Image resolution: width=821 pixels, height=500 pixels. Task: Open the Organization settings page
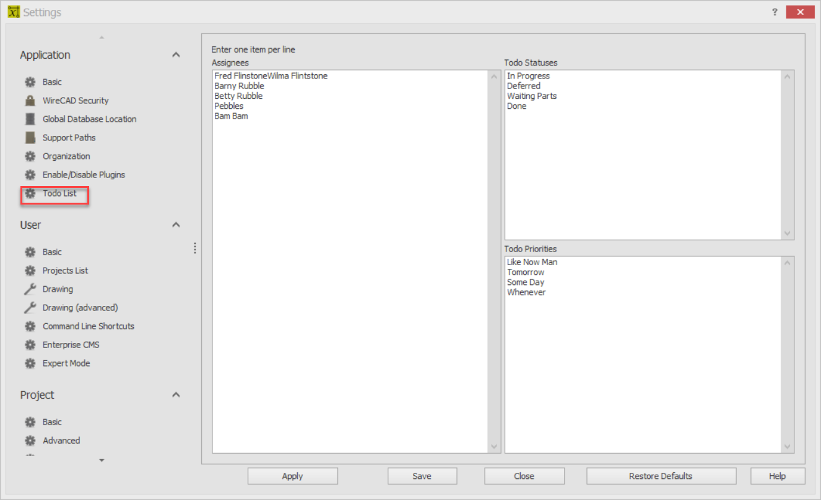pos(66,156)
